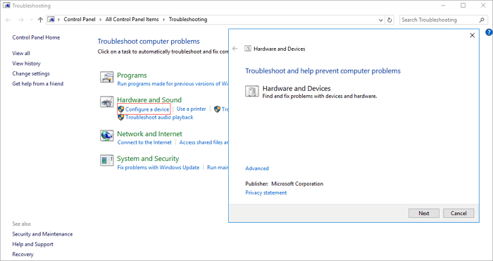
Task: Click View history in sidebar
Action: point(27,63)
